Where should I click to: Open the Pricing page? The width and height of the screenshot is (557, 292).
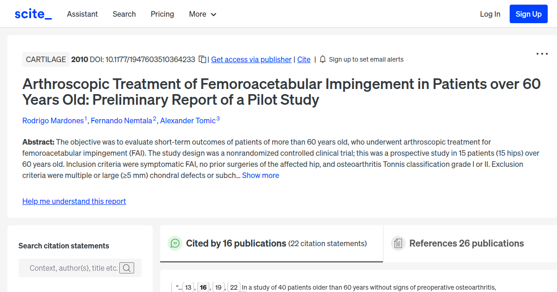[162, 14]
